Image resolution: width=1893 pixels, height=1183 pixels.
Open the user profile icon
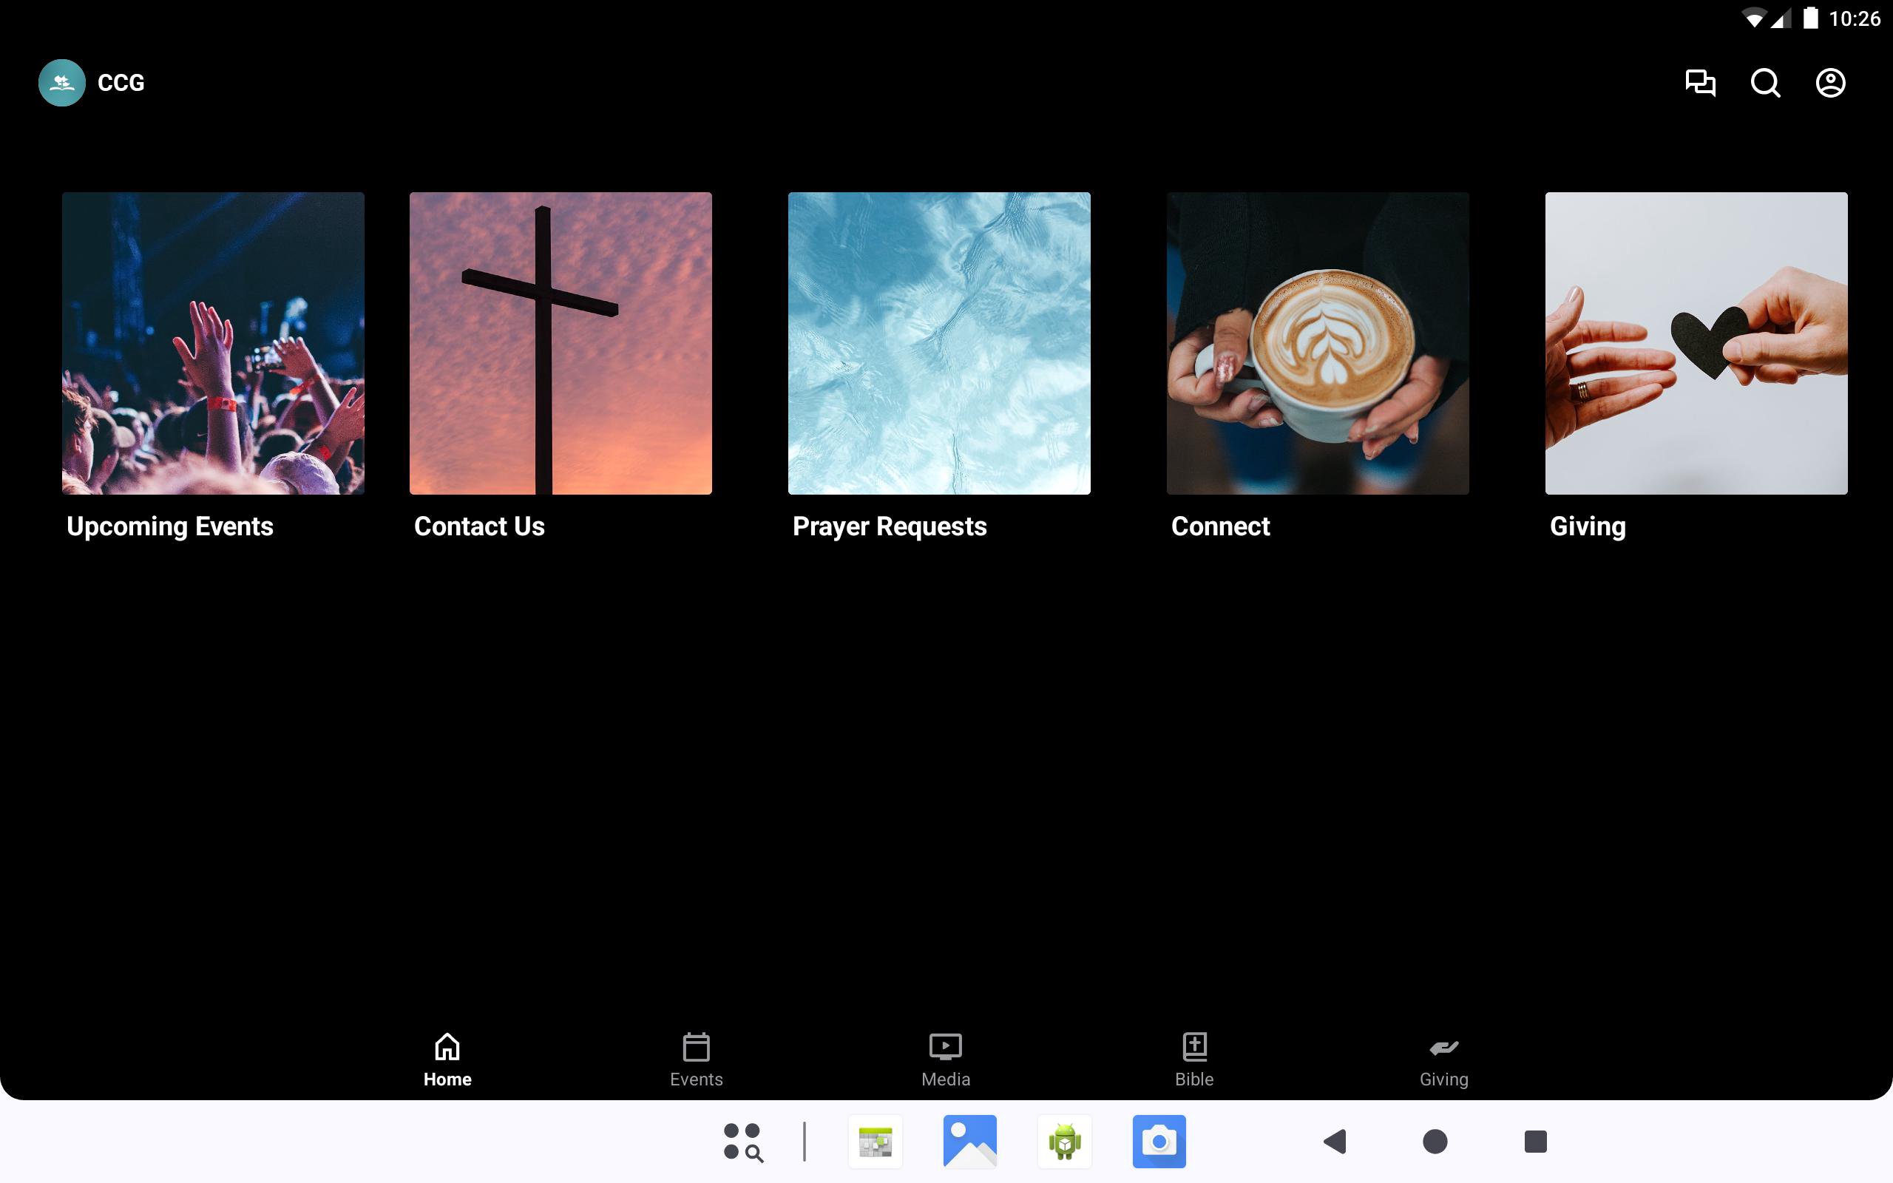[1829, 83]
